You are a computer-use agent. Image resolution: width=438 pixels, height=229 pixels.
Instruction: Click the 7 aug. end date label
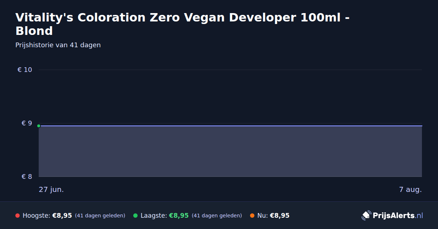click(x=410, y=190)
